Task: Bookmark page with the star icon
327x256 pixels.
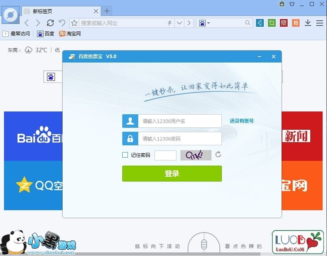Action: [x=74, y=23]
